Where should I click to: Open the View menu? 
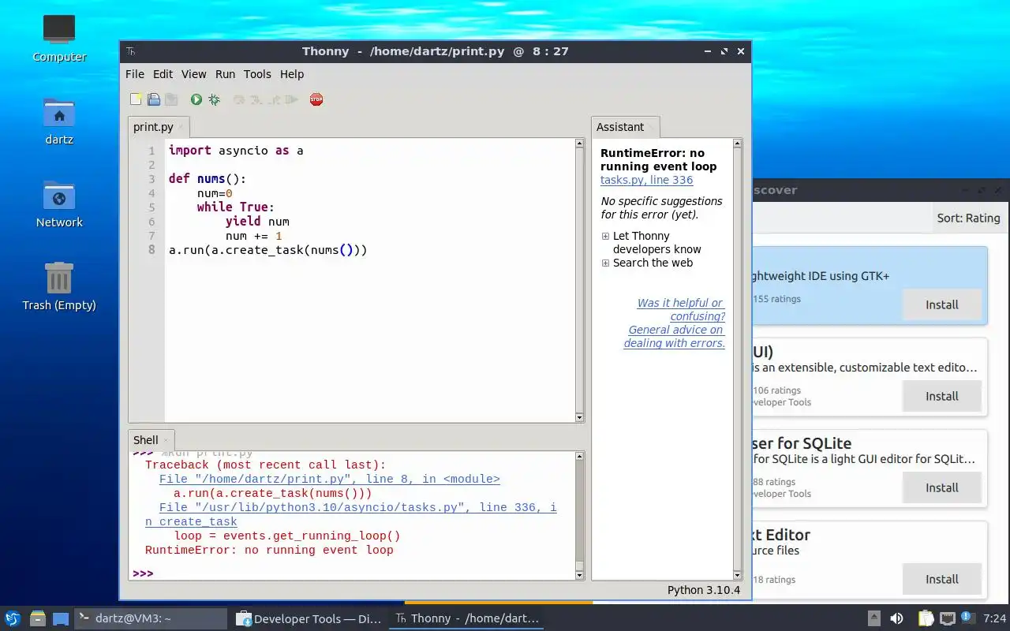[194, 74]
